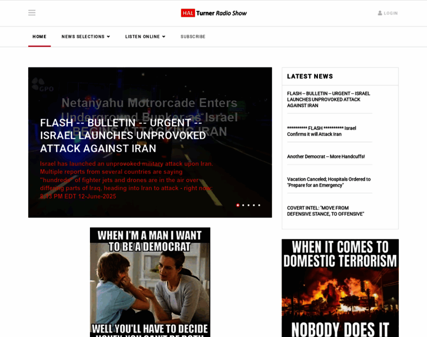
Task: Open the SUBSCRIBE menu item
Action: (193, 37)
